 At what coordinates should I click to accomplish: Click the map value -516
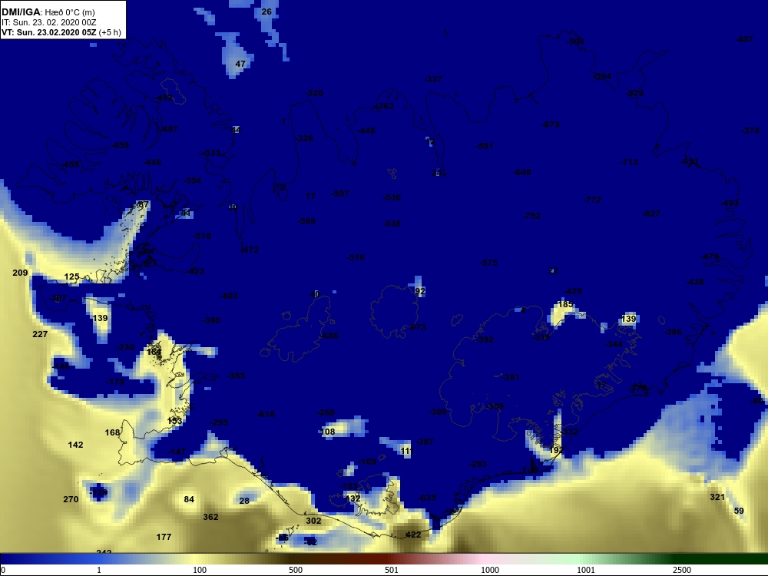(x=356, y=257)
